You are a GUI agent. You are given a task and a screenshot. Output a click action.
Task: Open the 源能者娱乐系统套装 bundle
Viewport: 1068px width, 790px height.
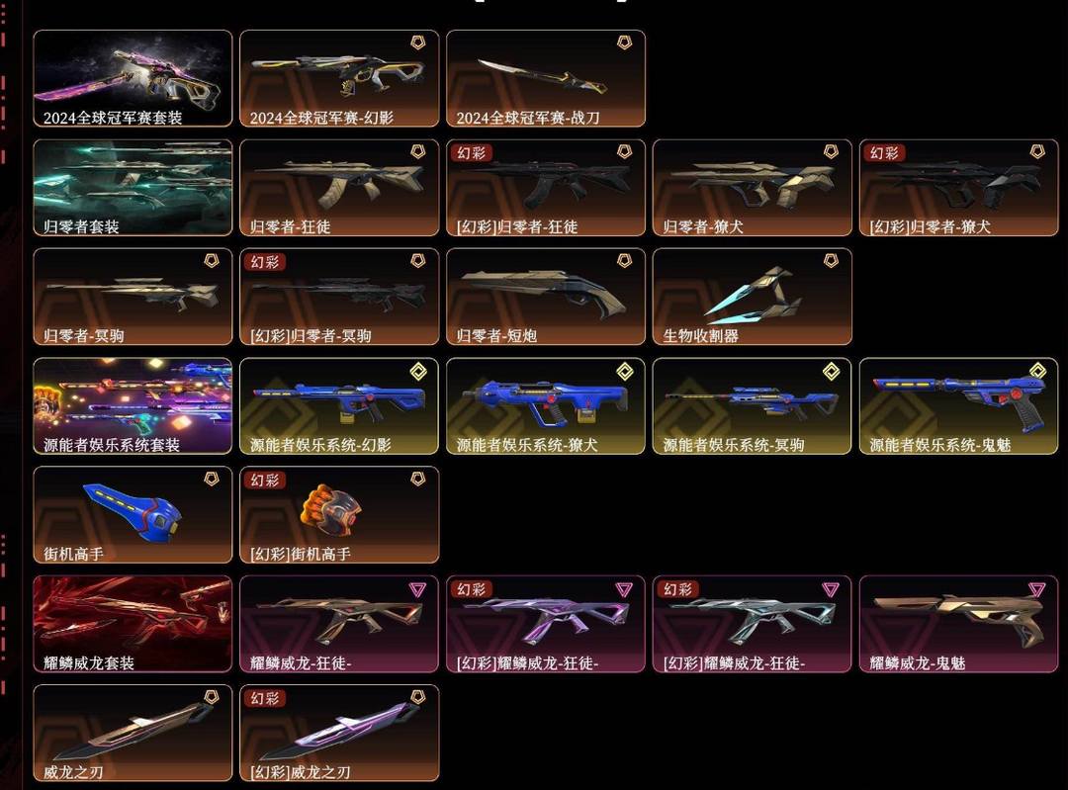pos(133,406)
